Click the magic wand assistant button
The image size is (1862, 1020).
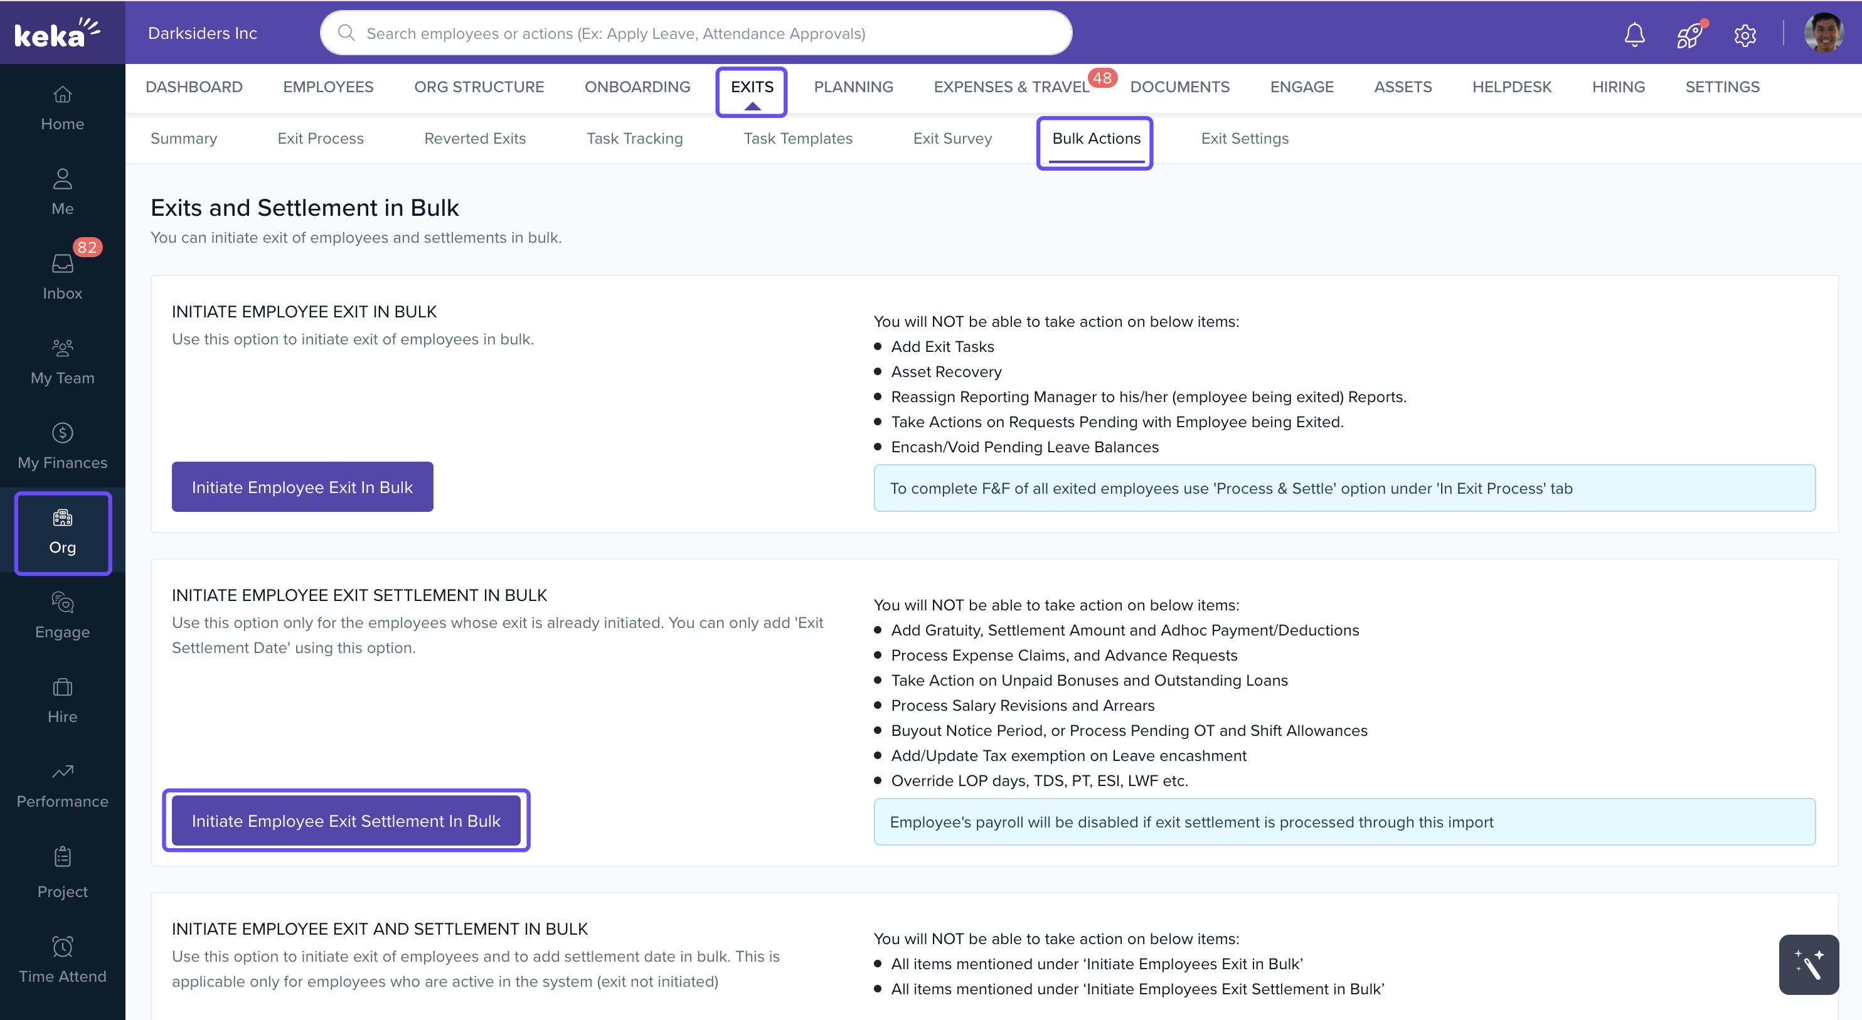1809,964
